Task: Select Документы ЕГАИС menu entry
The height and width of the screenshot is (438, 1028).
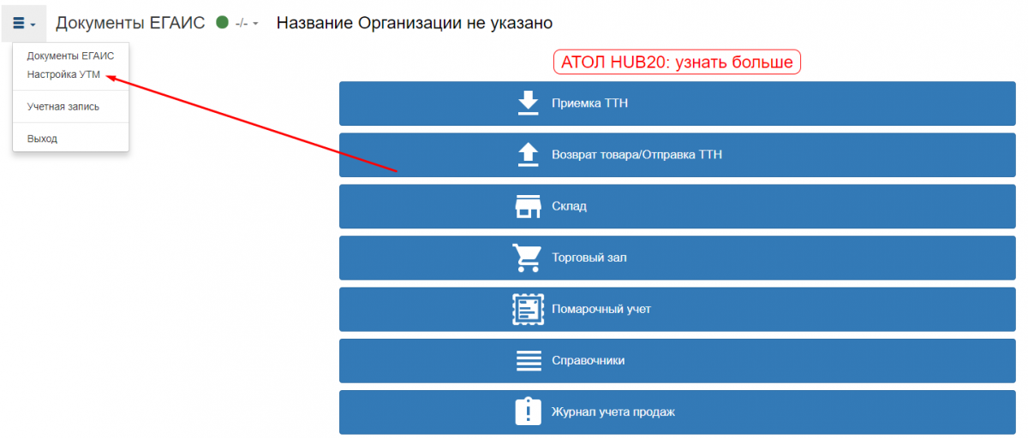Action: point(70,56)
